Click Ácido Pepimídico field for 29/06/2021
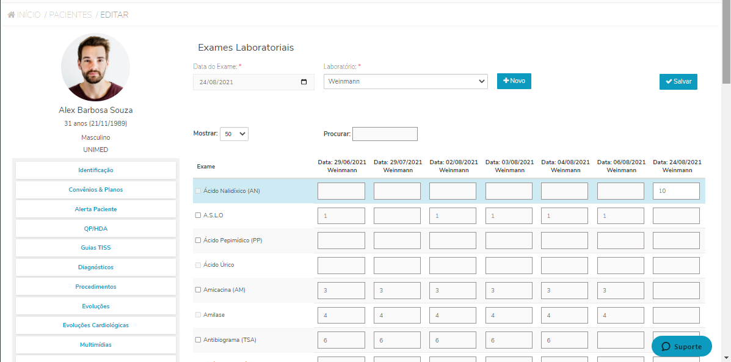Viewport: 731px width, 362px height. [341, 241]
